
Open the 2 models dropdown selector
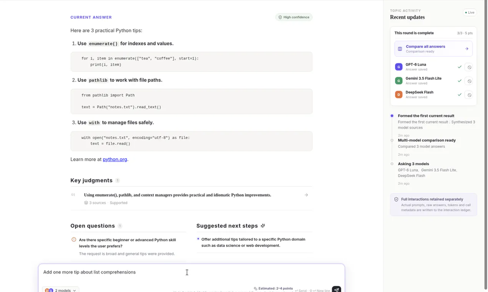[61, 290]
